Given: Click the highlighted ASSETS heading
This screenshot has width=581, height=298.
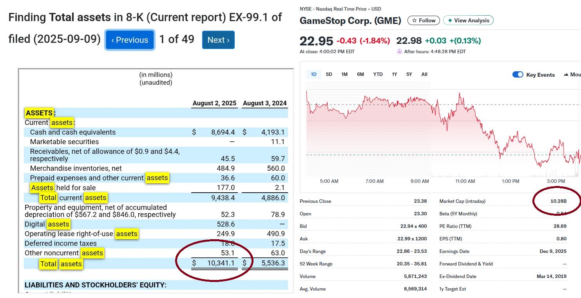Looking at the screenshot, I should (x=39, y=113).
